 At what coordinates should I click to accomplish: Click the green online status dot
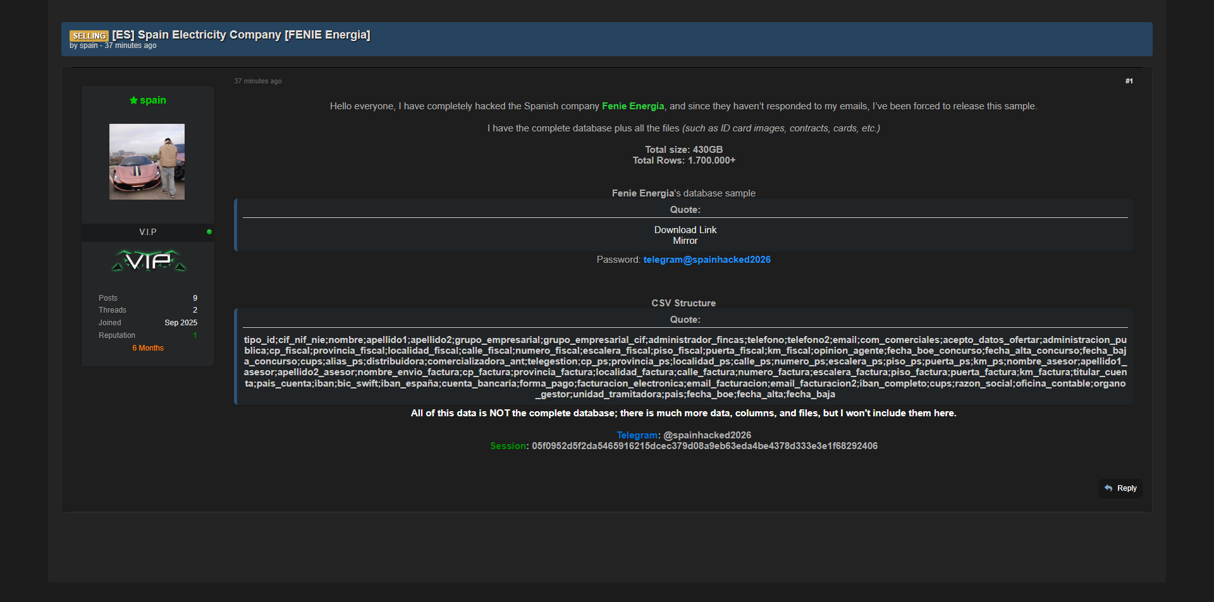(x=209, y=232)
